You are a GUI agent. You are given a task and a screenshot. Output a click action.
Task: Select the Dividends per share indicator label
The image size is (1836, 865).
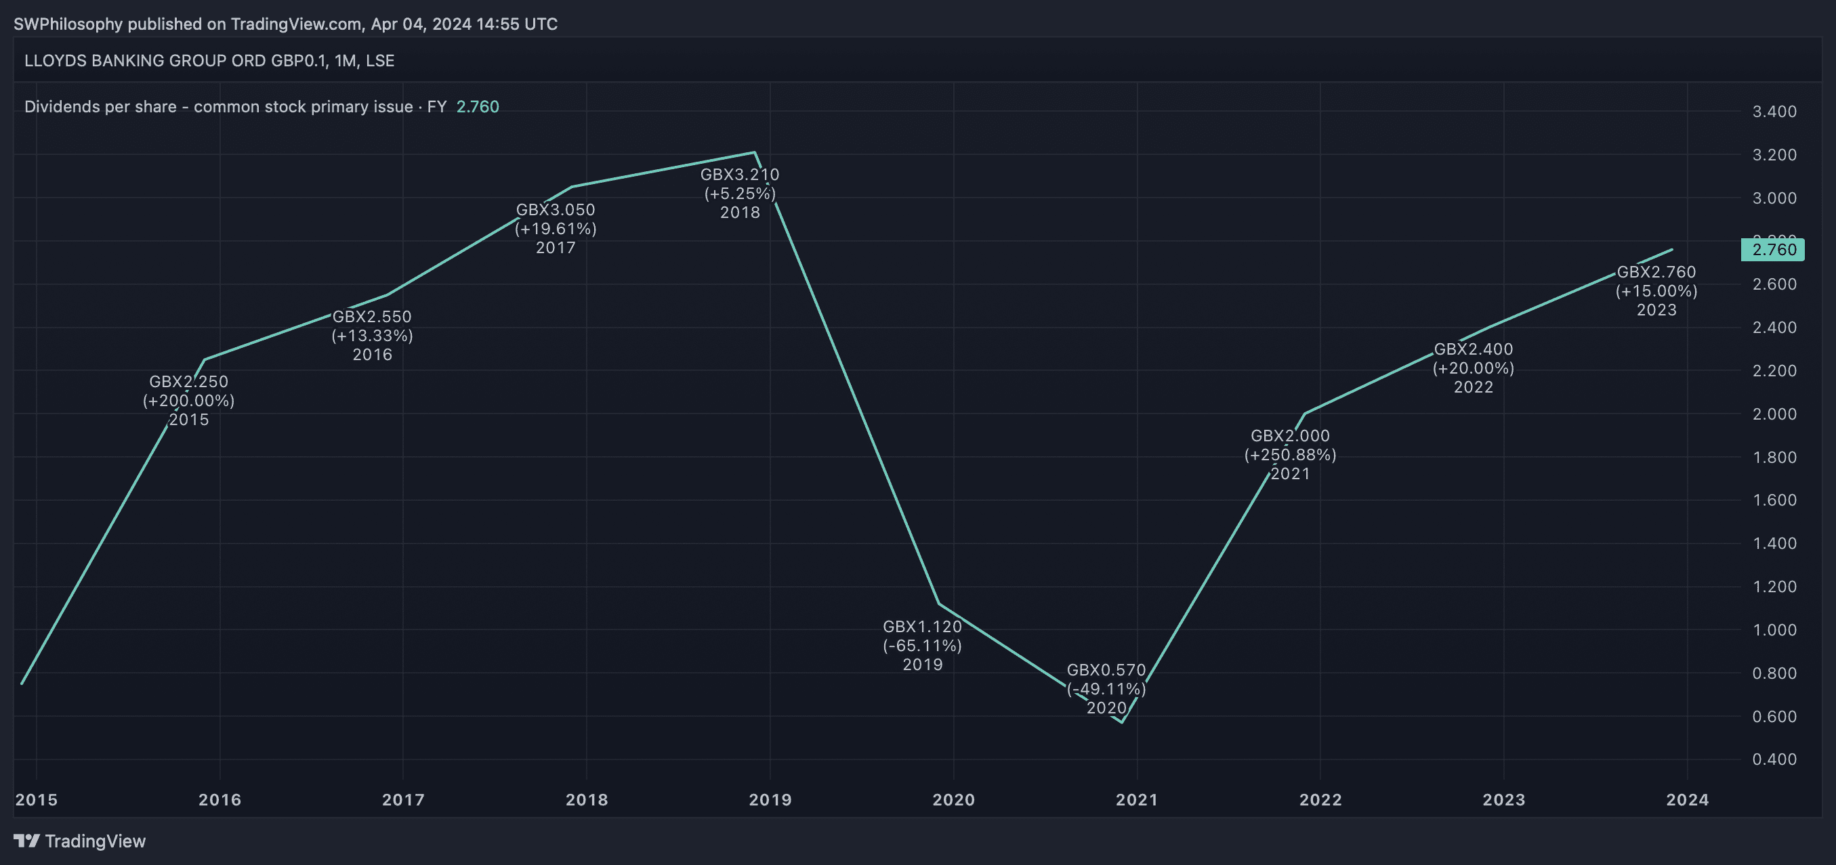pos(235,107)
